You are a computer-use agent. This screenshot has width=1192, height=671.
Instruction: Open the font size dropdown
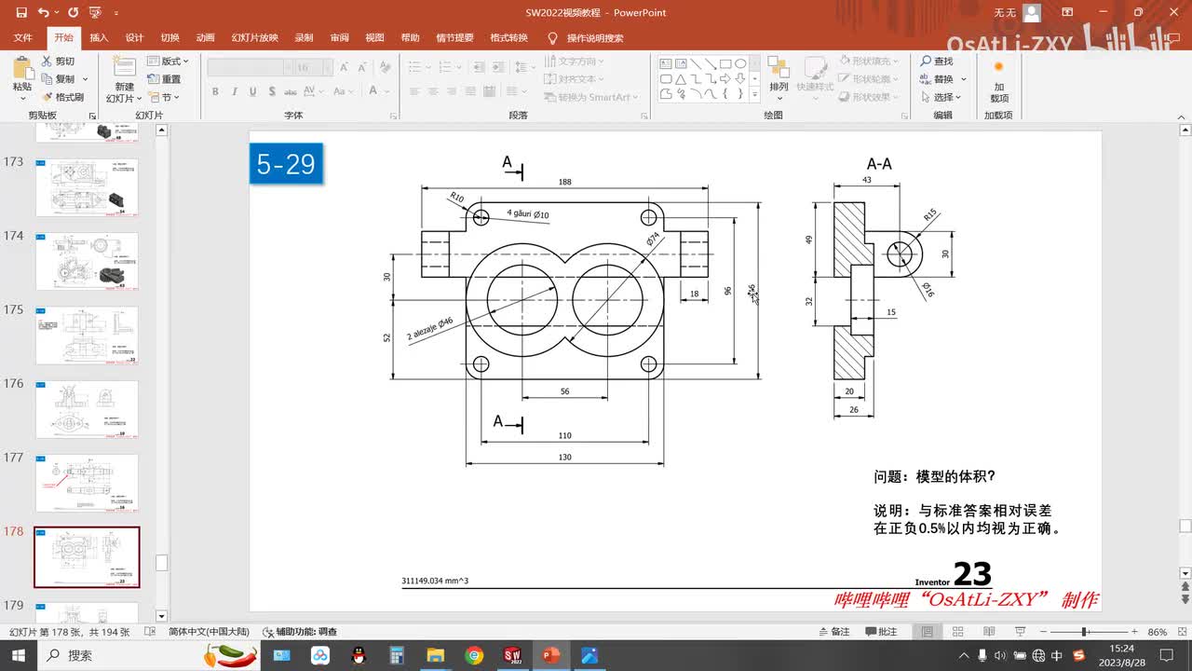pyautogui.click(x=326, y=67)
